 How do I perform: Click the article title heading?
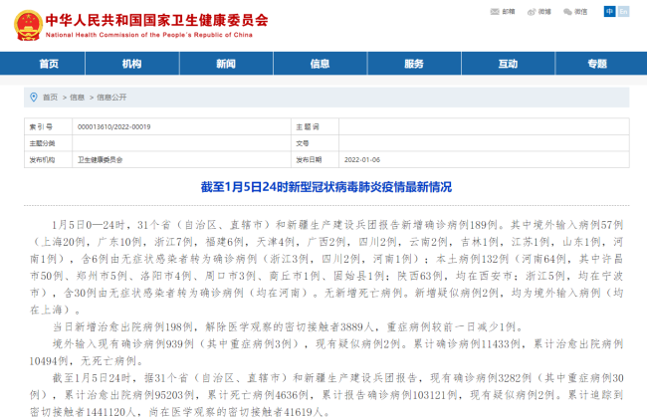323,186
